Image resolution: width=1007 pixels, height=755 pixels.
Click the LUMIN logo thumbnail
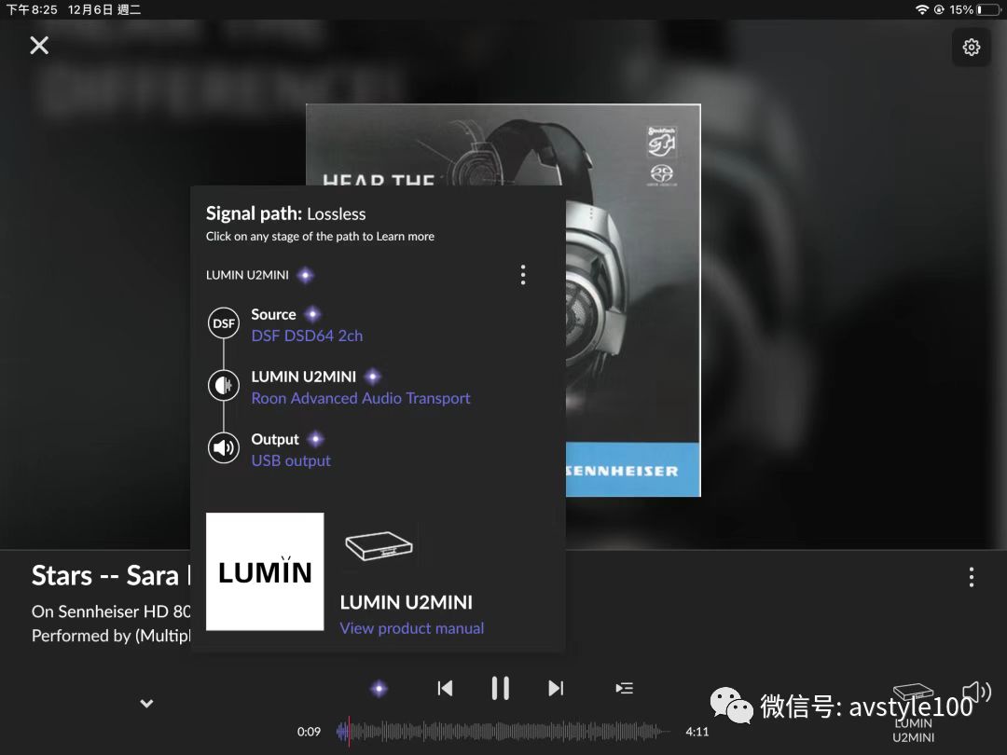point(265,571)
